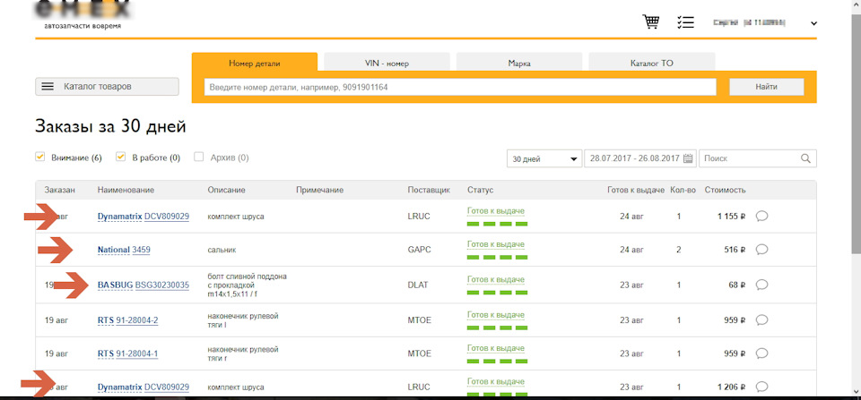The height and width of the screenshot is (400, 861).
Task: Click the site logo with автозапчасти вовремя
Action: pos(83,15)
